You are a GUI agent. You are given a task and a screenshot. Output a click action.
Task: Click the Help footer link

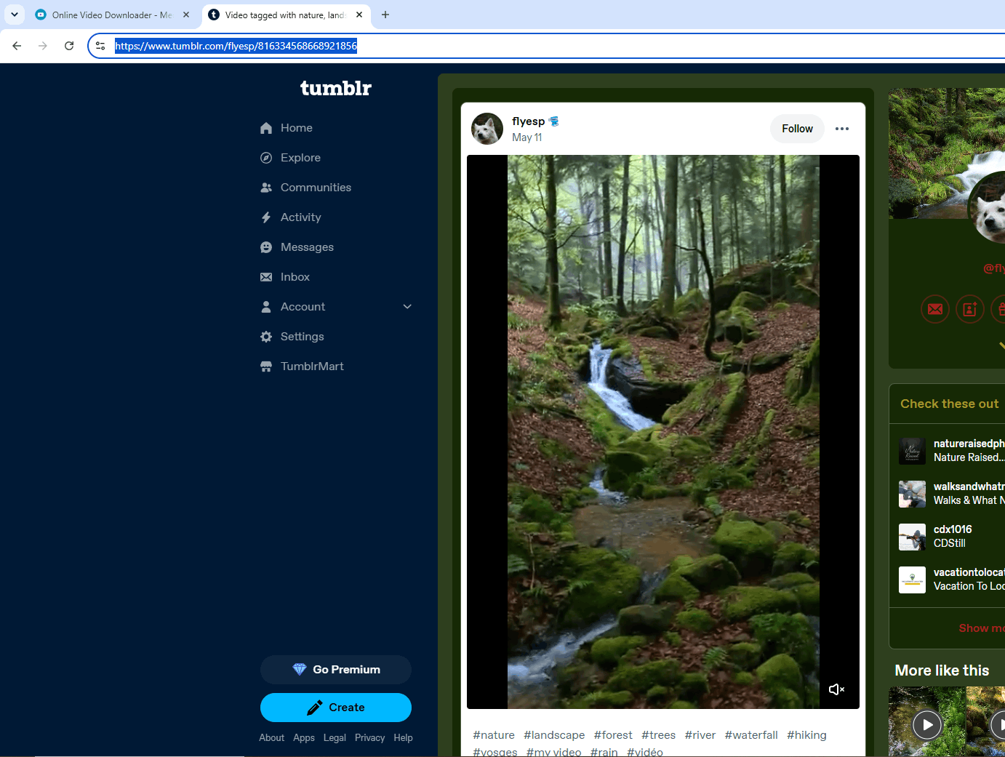point(403,737)
